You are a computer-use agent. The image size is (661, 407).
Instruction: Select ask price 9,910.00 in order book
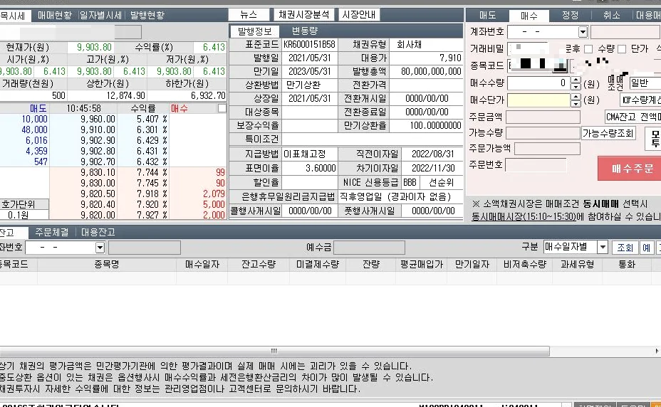click(x=98, y=129)
